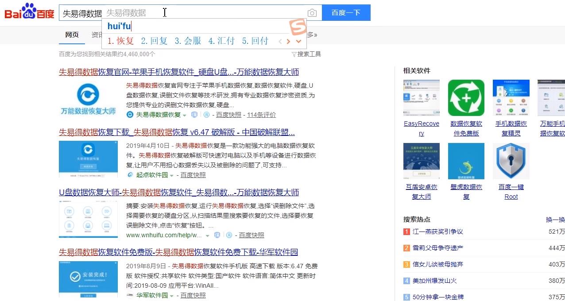Click the 百度一下 search button
The image size is (565, 301).
coord(346,12)
